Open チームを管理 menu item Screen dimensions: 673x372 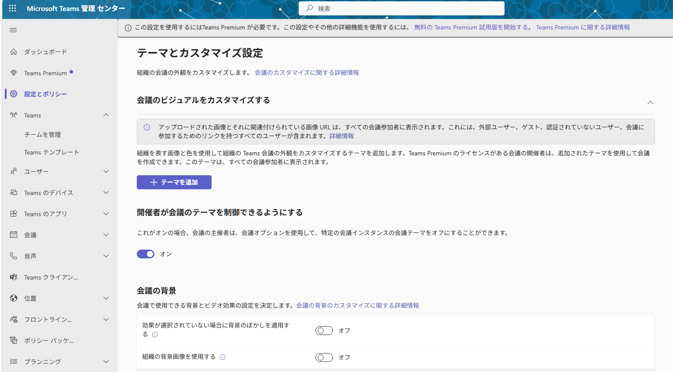(43, 135)
